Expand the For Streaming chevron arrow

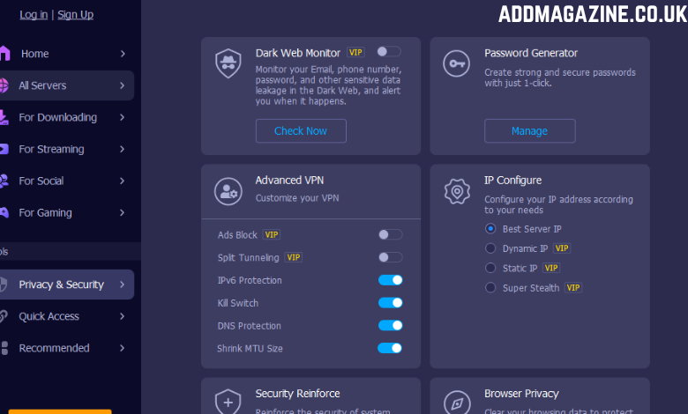[x=122, y=149]
